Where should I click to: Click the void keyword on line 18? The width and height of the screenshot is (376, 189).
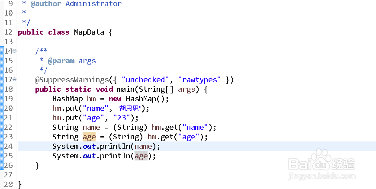[104, 90]
